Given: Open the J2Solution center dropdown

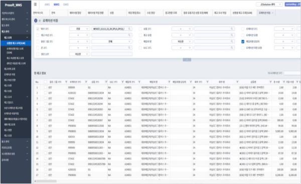Looking at the screenshot, I should coord(269,4).
